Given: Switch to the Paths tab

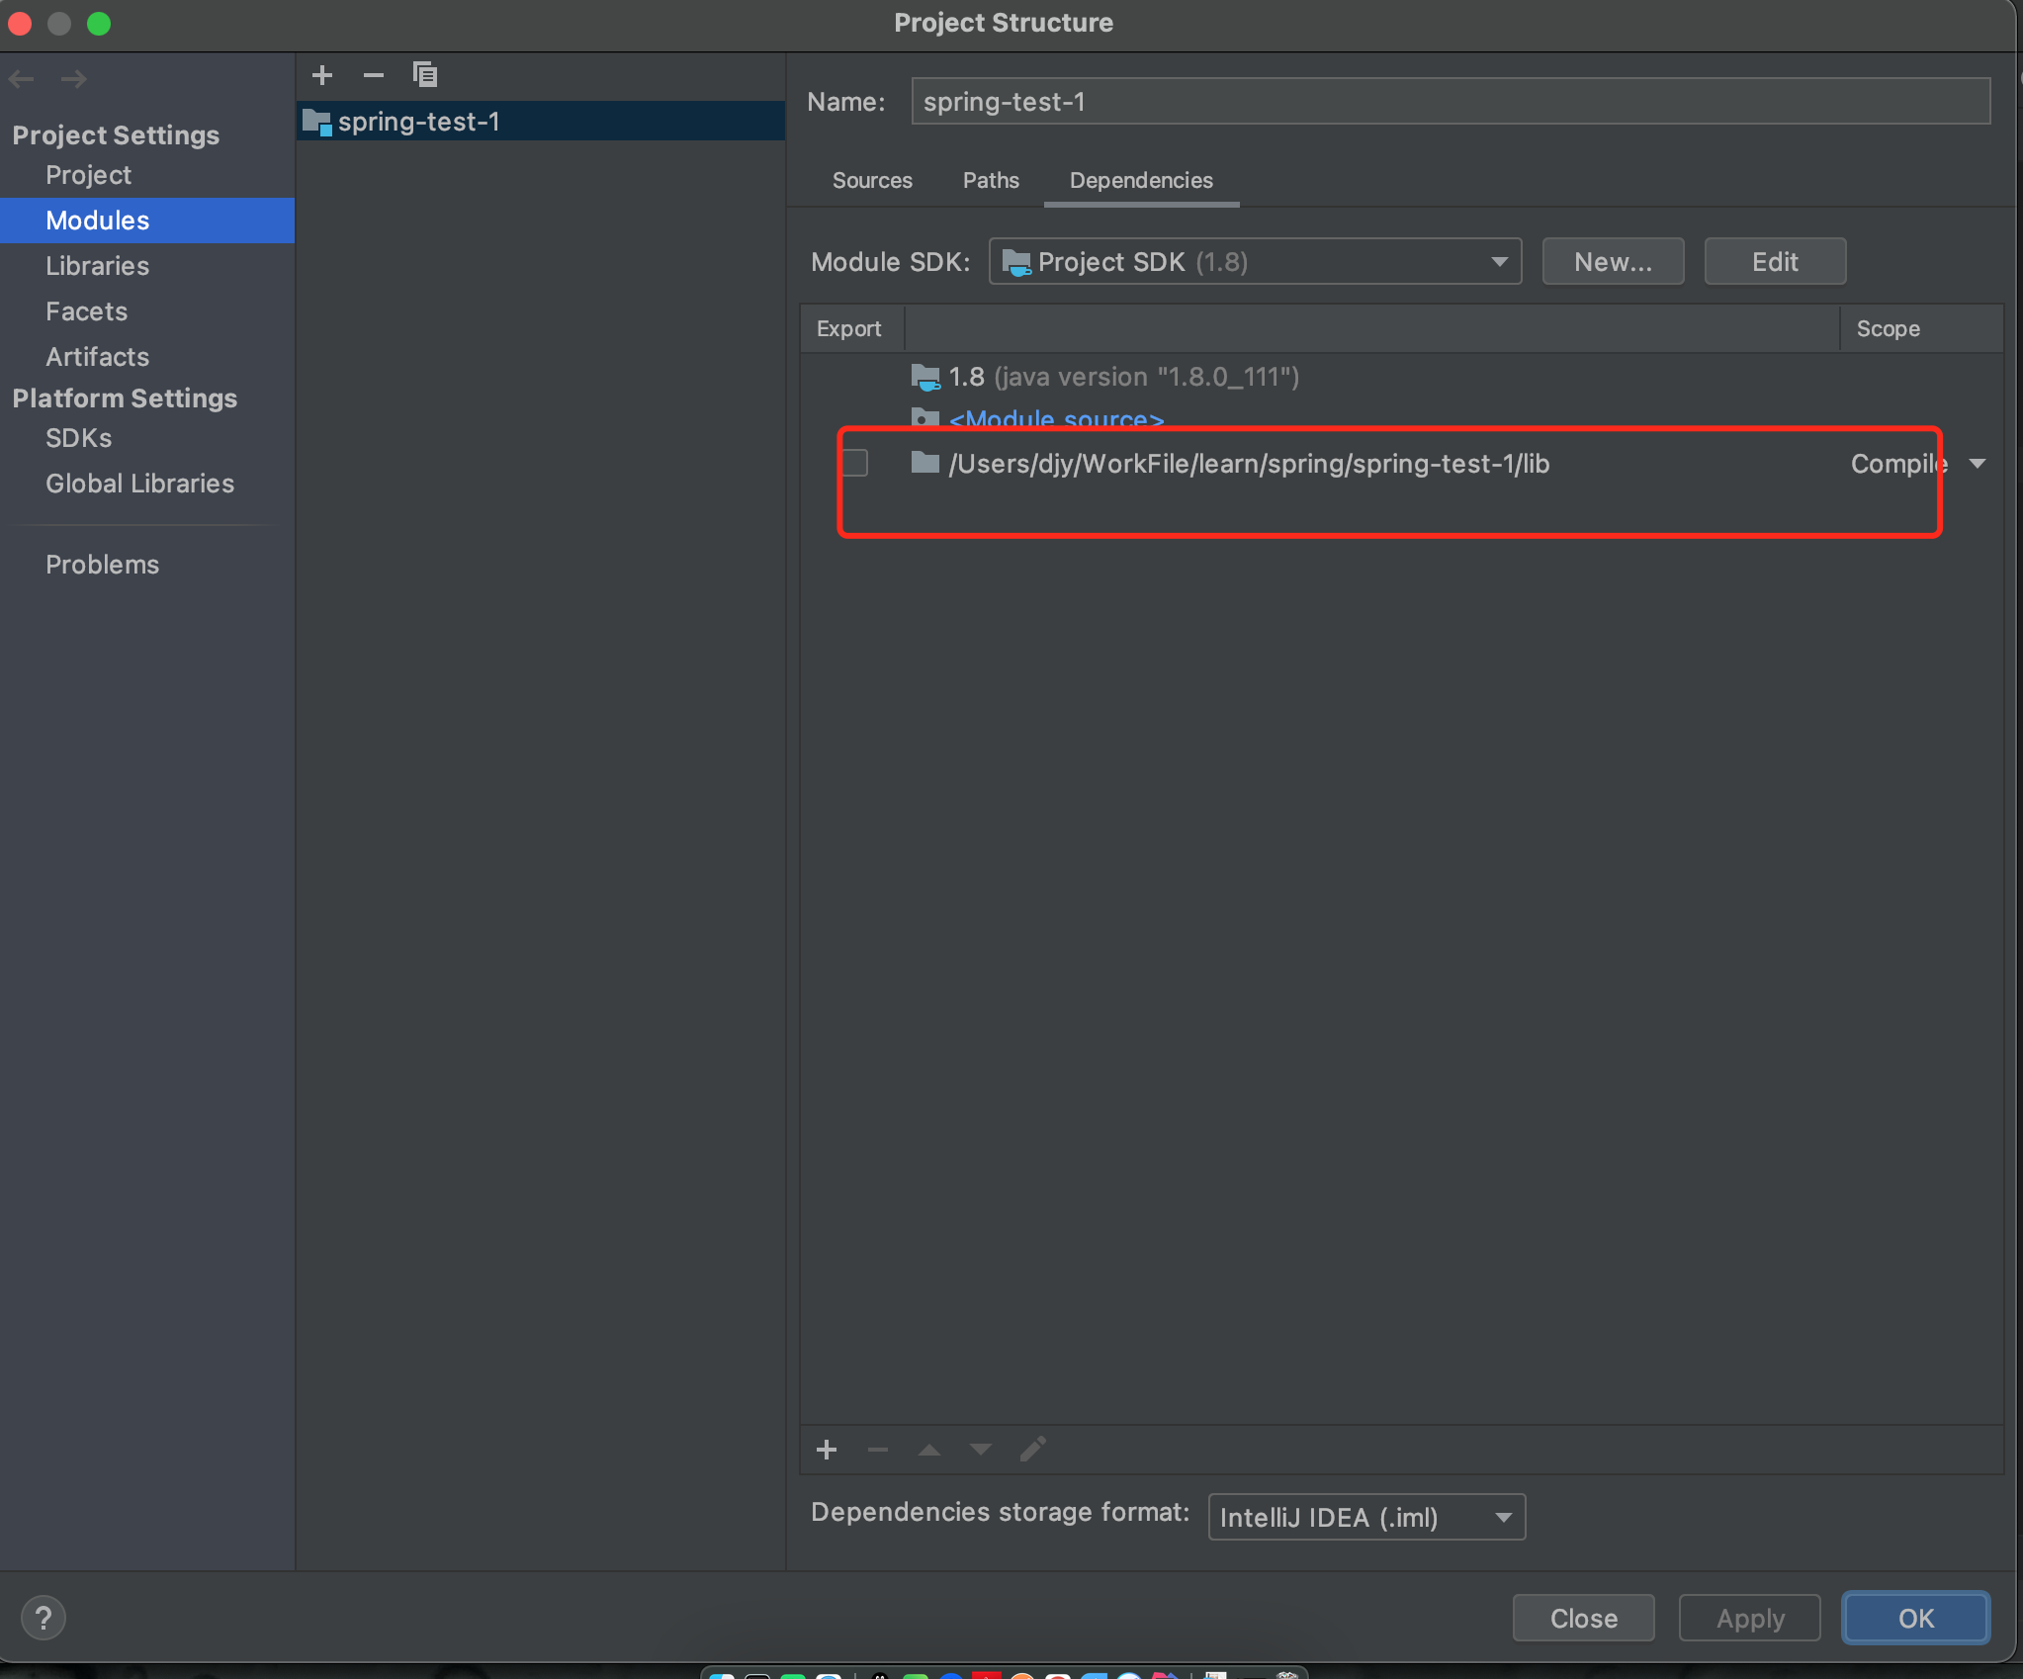Looking at the screenshot, I should click(991, 181).
